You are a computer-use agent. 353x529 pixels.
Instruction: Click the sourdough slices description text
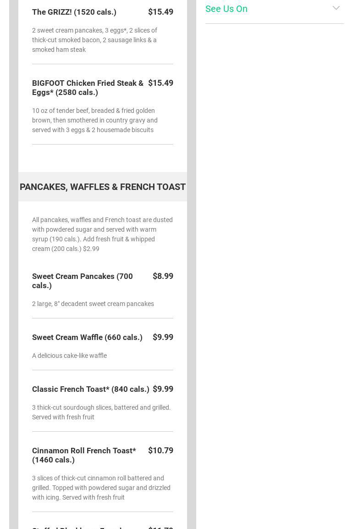click(101, 412)
